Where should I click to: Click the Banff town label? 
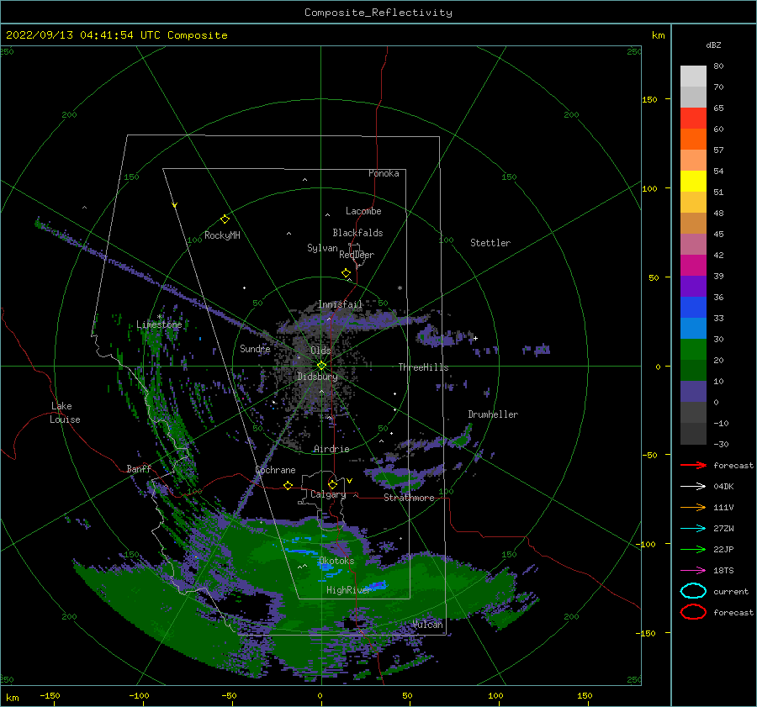[x=139, y=468]
